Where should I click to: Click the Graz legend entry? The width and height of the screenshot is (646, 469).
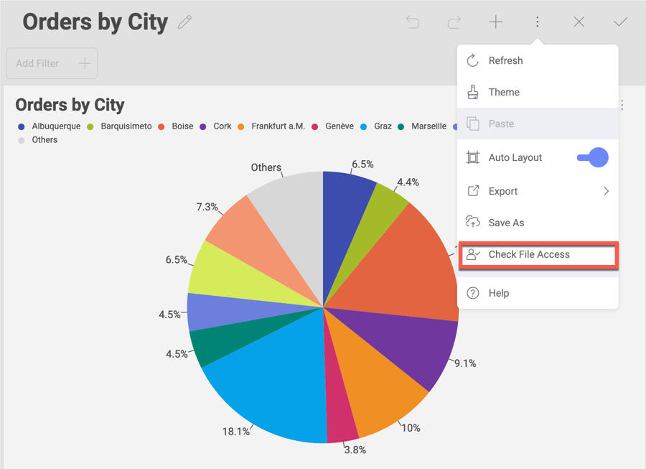(x=375, y=126)
